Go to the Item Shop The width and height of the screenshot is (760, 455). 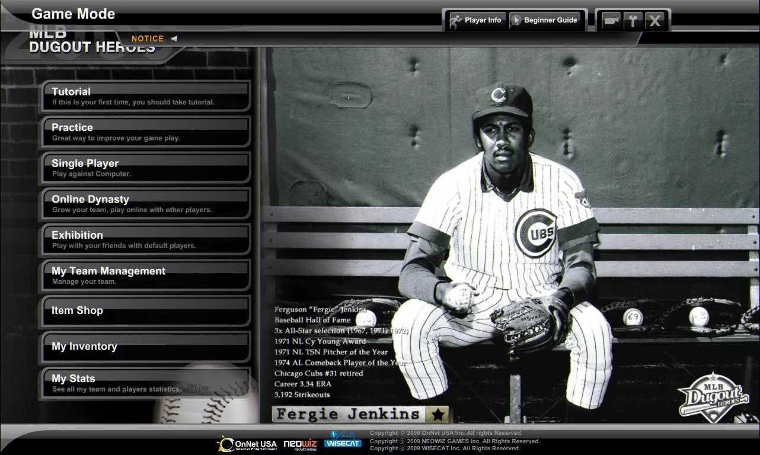146,311
